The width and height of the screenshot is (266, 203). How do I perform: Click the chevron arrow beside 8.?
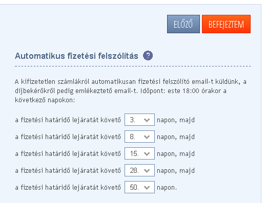coord(147,137)
